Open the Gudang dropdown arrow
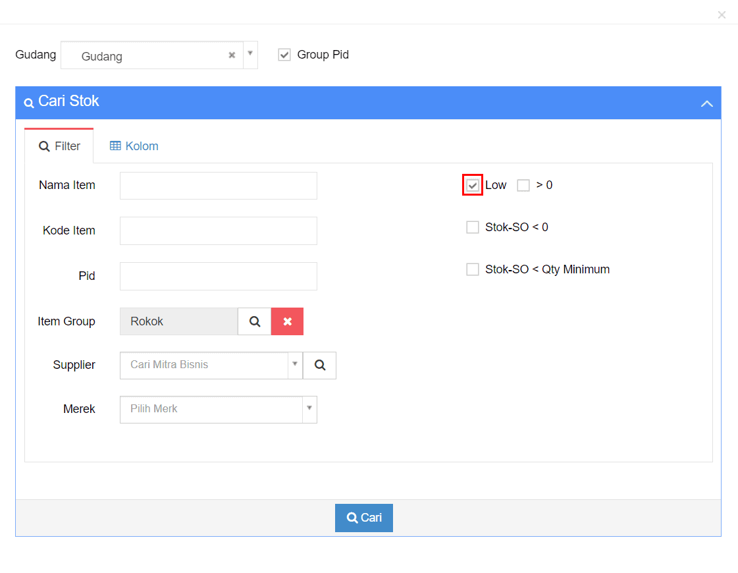 pos(250,54)
